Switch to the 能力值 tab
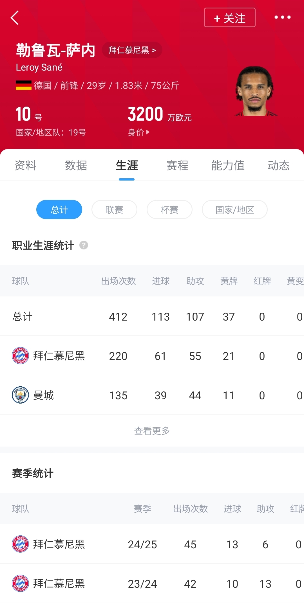The image size is (304, 606). click(x=228, y=165)
